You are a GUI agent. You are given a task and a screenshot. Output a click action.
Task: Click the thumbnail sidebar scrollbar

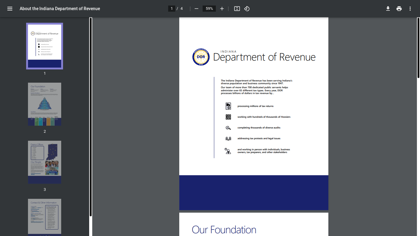pos(90,117)
